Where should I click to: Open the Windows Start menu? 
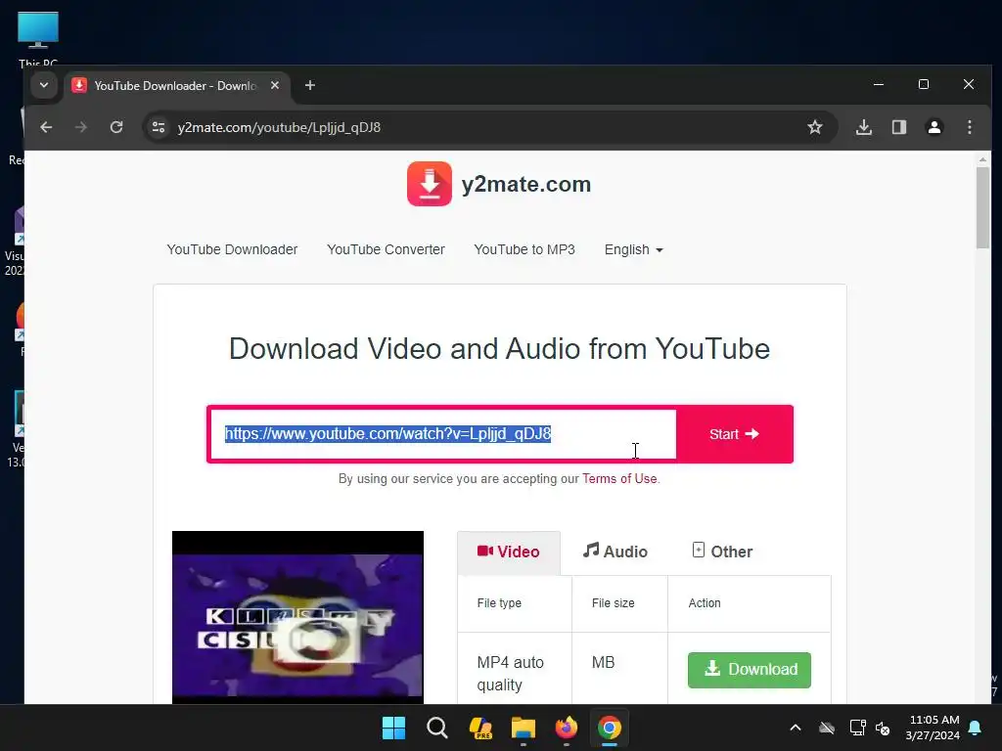[393, 728]
